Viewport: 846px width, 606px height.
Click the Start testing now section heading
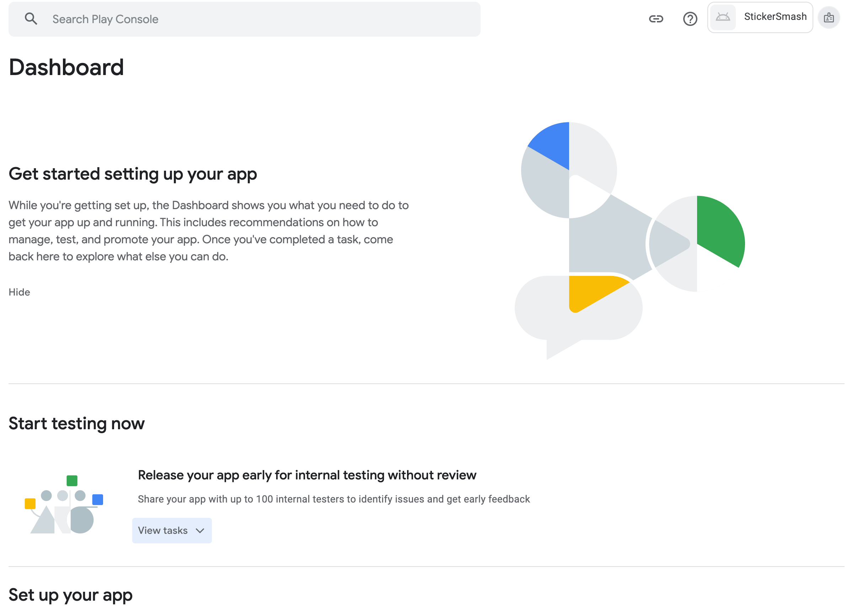point(76,423)
